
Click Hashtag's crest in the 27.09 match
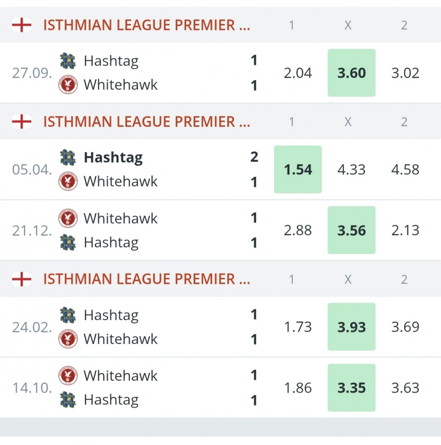tap(68, 61)
